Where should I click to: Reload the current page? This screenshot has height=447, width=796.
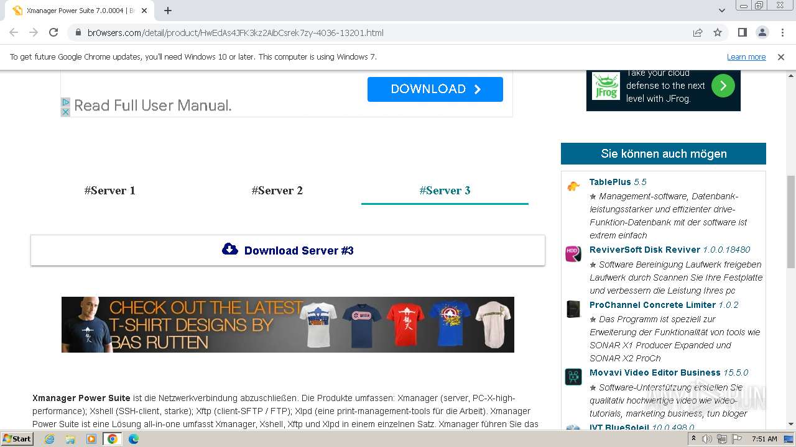click(53, 32)
